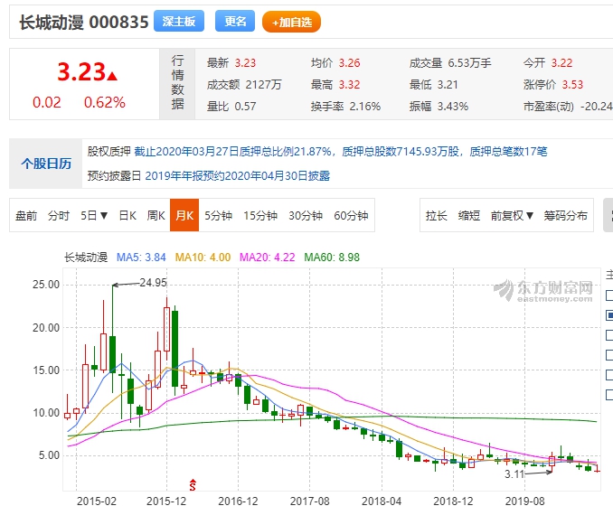Viewport: 613px width, 506px height.
Task: Select the 周K weekly chart tab
Action: pos(156,216)
